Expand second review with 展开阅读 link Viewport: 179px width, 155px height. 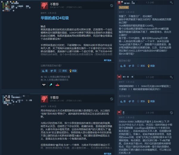[107, 154]
